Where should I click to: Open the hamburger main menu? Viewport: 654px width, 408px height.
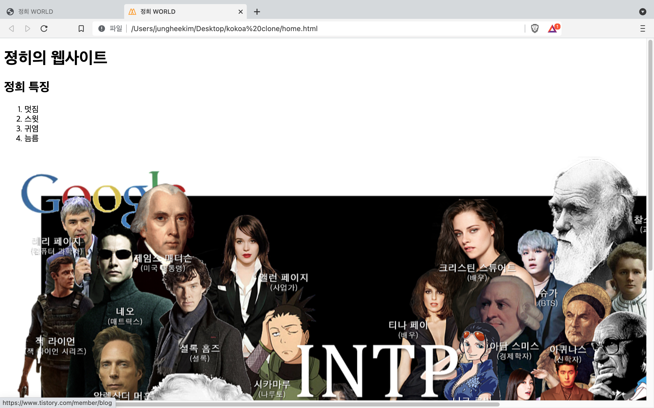click(643, 28)
